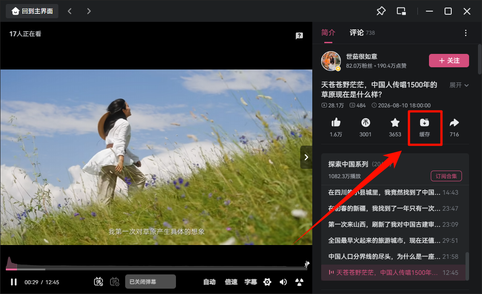Screen dimensions: 482x294
Task: Click the 17人正在看 viewer count
Action: point(25,34)
